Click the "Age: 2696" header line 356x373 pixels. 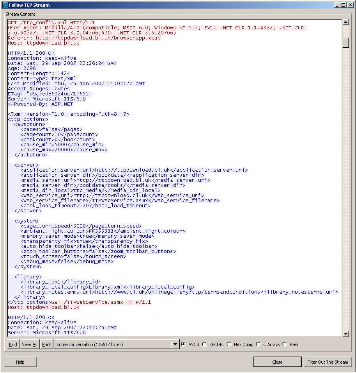(22, 68)
